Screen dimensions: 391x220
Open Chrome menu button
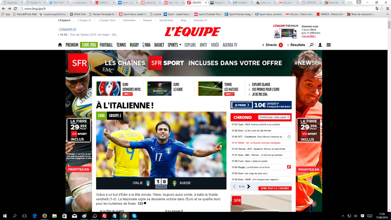[x=388, y=9]
